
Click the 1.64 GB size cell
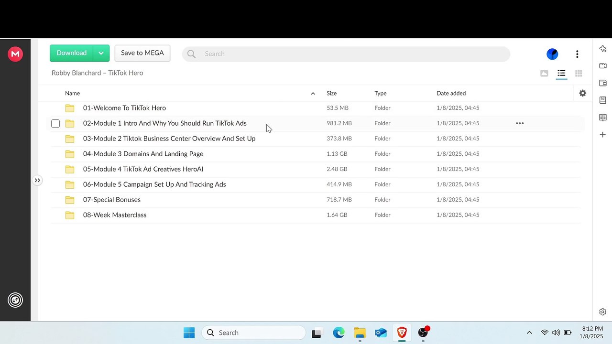coord(337,215)
